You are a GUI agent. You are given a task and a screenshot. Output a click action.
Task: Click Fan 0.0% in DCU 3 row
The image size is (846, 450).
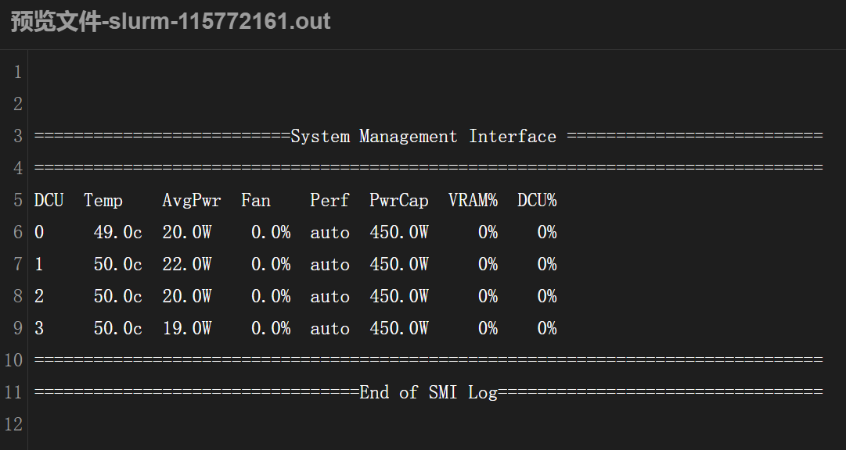coord(271,328)
